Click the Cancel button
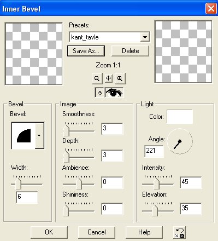 point(97,232)
